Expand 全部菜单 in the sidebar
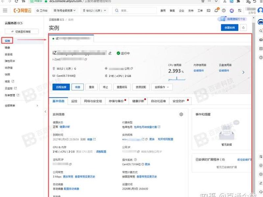 [21, 105]
